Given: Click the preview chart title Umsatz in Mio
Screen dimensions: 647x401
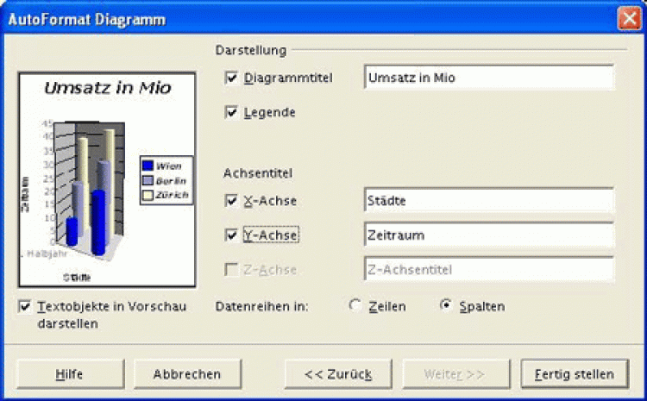Looking at the screenshot, I should [x=107, y=88].
